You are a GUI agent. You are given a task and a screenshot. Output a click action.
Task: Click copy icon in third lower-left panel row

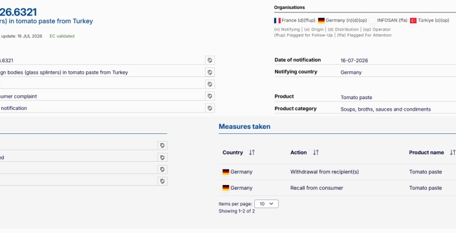coord(162,170)
